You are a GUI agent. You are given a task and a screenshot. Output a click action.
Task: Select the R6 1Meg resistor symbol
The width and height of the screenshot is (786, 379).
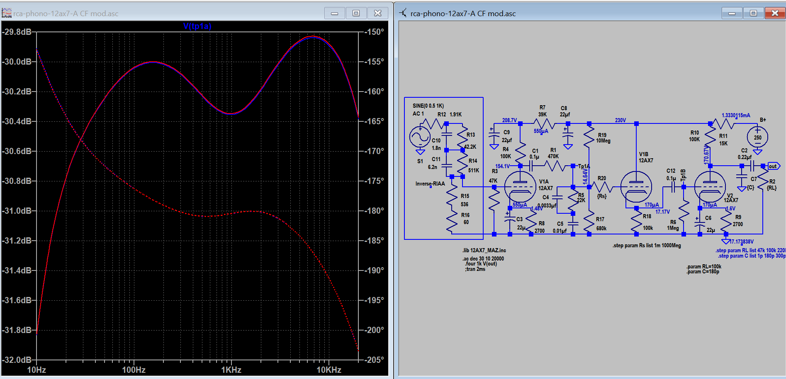[684, 211]
